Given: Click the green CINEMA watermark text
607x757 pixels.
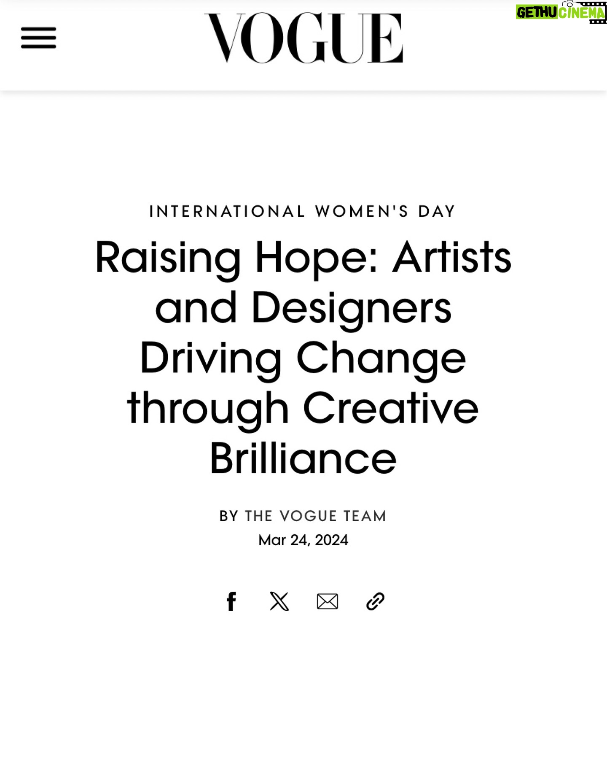Looking at the screenshot, I should (581, 13).
